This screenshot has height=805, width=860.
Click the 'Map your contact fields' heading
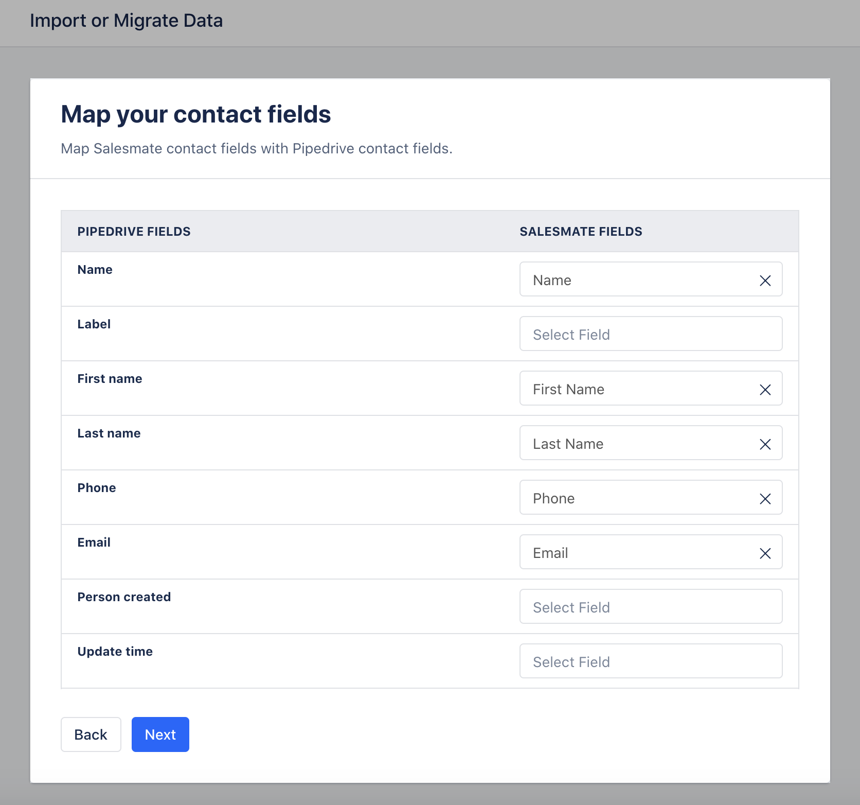click(x=196, y=114)
